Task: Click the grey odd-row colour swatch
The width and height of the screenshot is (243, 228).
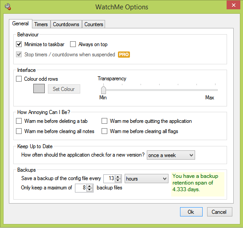Action: [x=39, y=89]
